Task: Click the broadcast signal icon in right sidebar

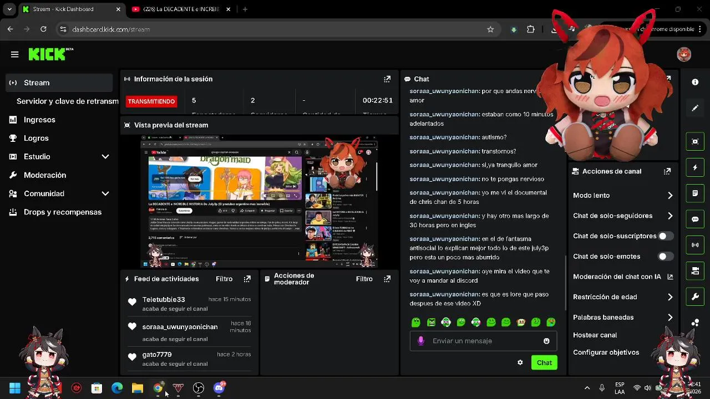Action: [x=695, y=245]
